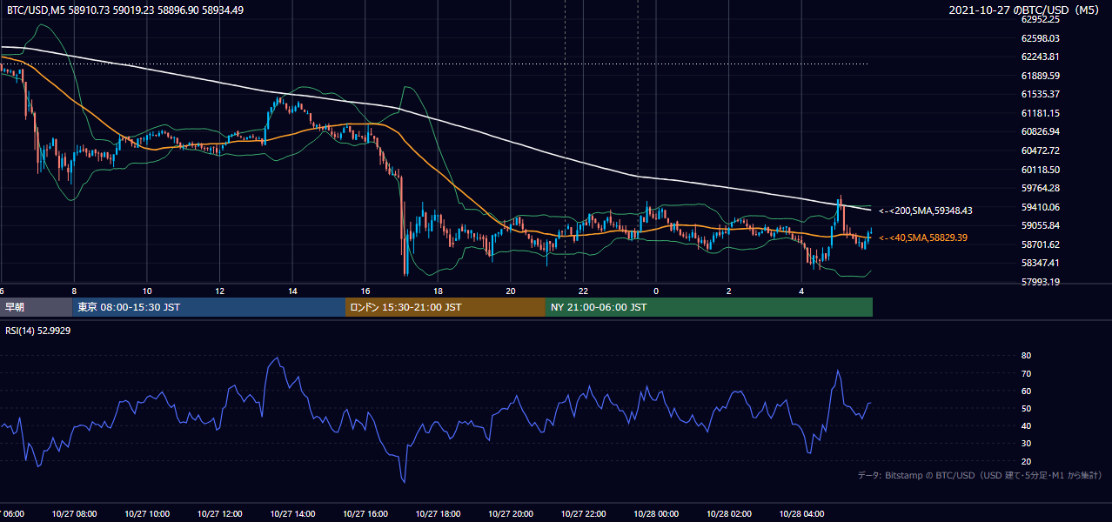Select the RSI axis value 60
The image size is (1112, 522).
(x=1026, y=391)
